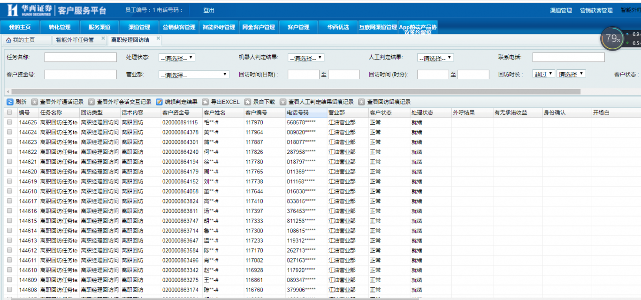Click the 渠道管理 link at top right
This screenshot has width=641, height=300.
click(561, 10)
